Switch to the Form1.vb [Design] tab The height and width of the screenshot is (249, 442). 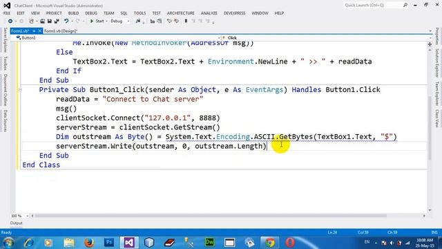(x=61, y=31)
